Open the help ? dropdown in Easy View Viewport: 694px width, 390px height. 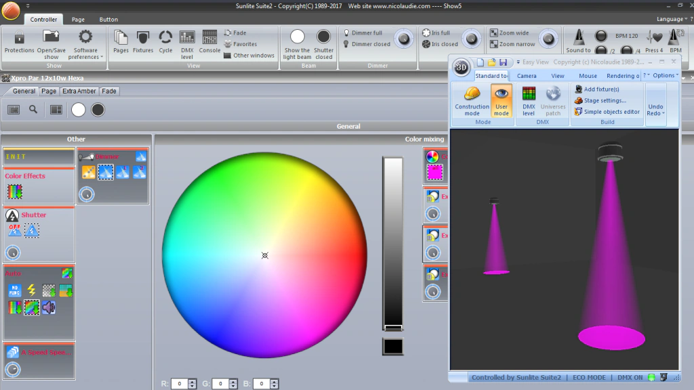[646, 76]
